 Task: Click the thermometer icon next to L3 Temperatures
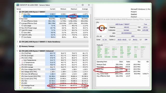click(22, 63)
